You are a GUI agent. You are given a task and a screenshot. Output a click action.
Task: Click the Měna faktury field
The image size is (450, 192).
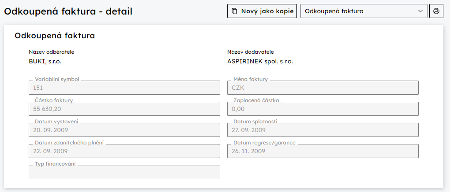click(x=323, y=87)
